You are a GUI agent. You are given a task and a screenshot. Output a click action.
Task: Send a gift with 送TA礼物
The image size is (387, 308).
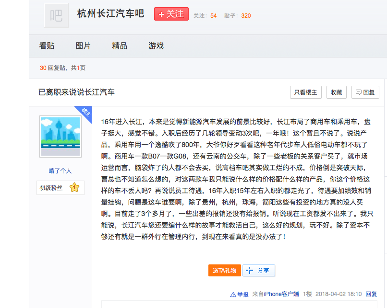[224, 270]
